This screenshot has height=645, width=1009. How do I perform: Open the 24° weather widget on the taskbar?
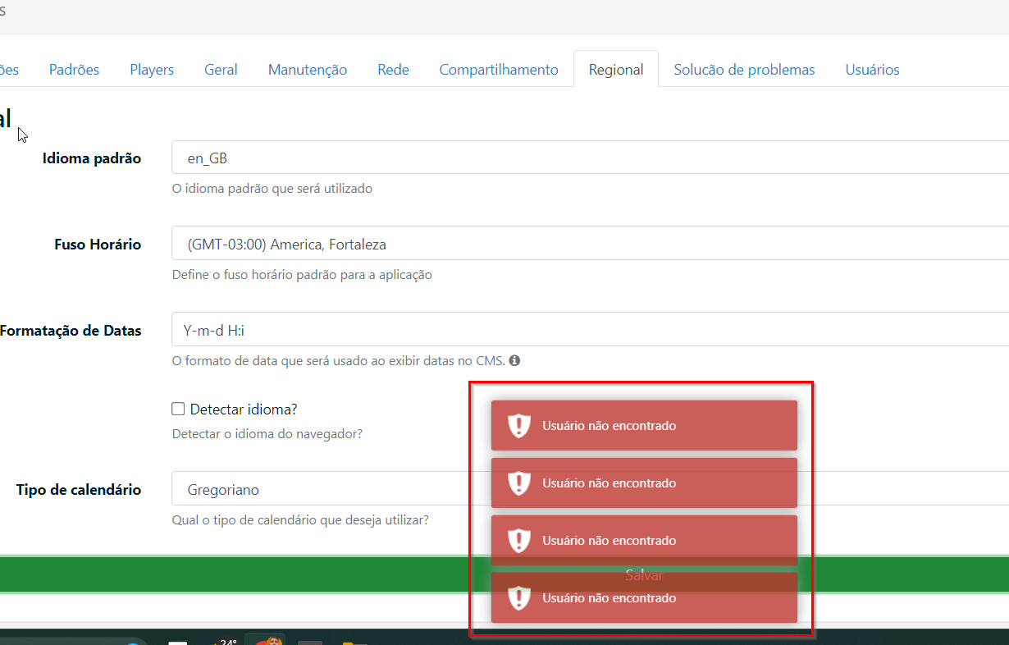(x=225, y=642)
